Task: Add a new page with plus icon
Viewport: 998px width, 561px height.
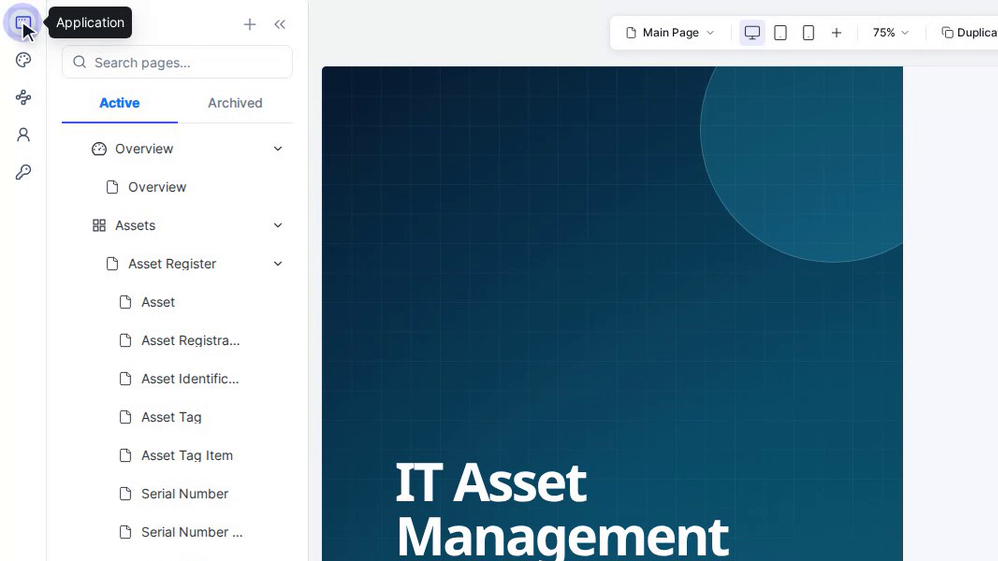Action: pos(249,24)
